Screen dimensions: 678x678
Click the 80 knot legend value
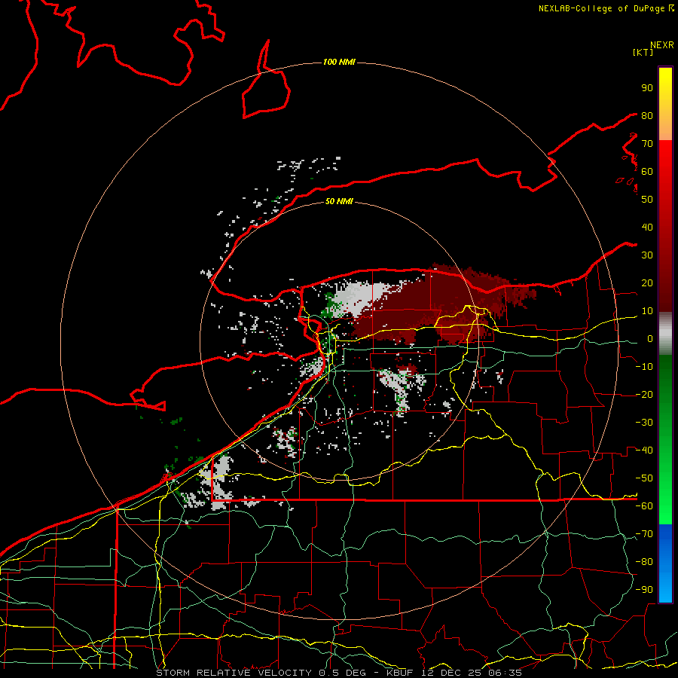point(647,116)
